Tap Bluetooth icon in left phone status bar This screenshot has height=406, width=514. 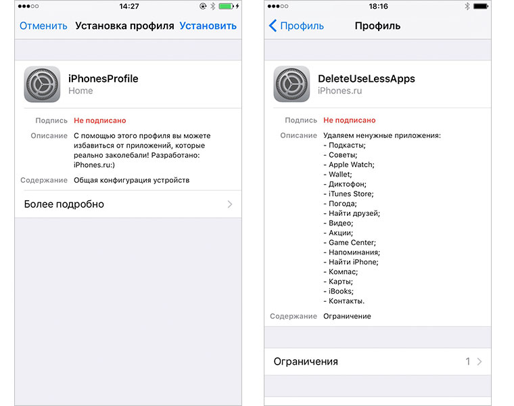[213, 6]
